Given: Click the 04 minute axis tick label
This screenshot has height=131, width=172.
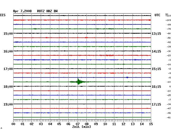Looking at the screenshot, I should (x=50, y=124).
